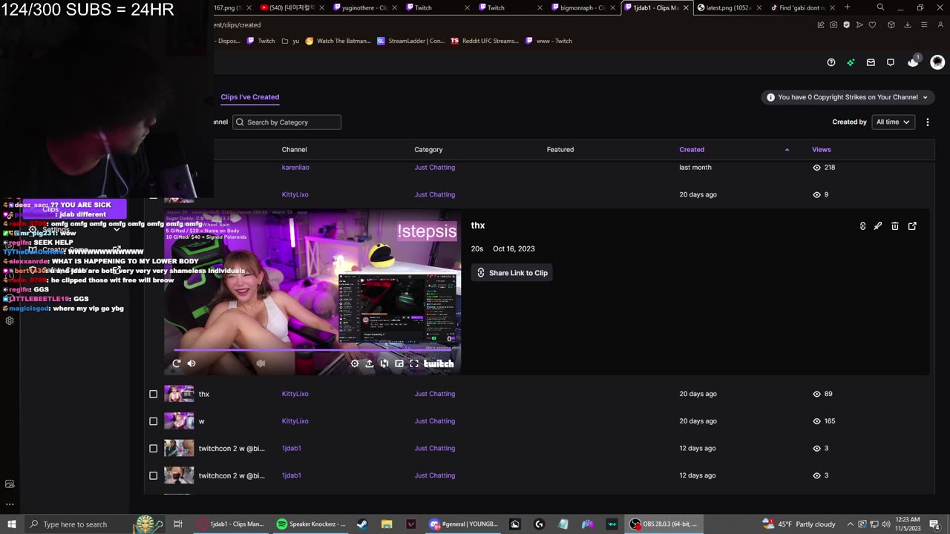Open the 1jdab1 channel link in first twitchcon row
The height and width of the screenshot is (534, 950).
point(291,448)
